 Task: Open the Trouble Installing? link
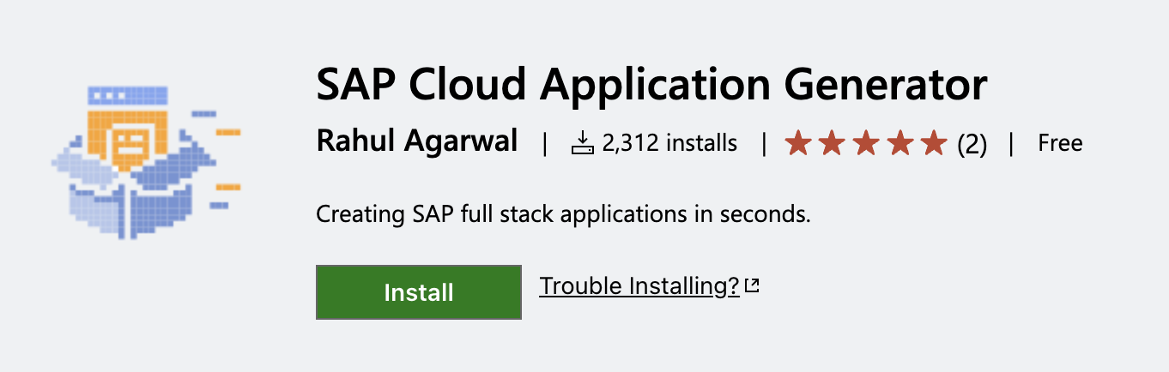639,285
